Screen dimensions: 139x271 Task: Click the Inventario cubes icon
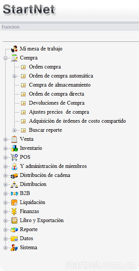[x=14, y=148]
